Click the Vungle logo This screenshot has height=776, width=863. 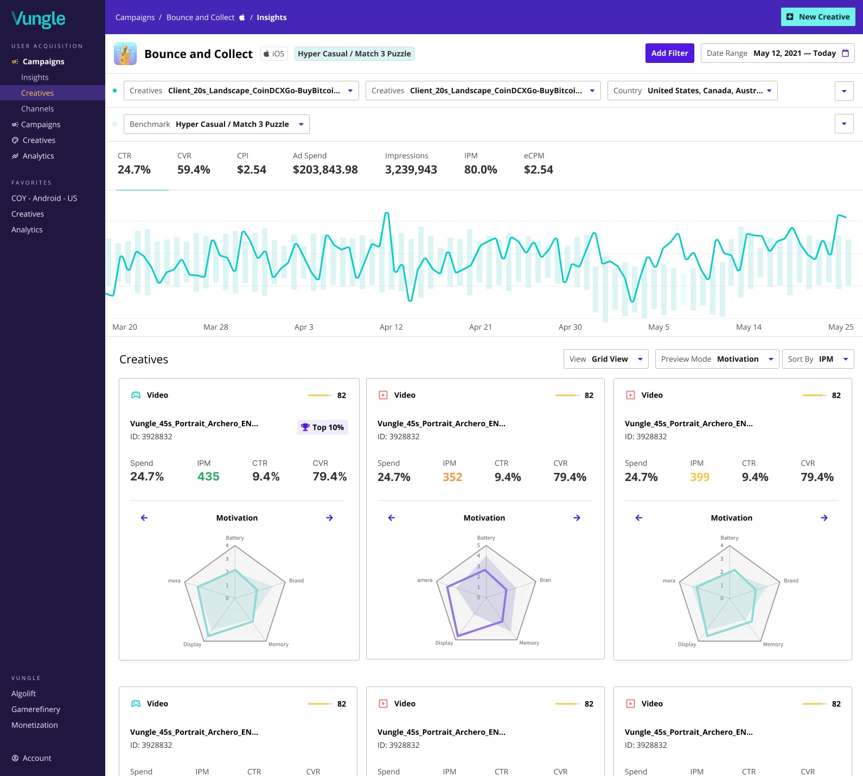(38, 19)
